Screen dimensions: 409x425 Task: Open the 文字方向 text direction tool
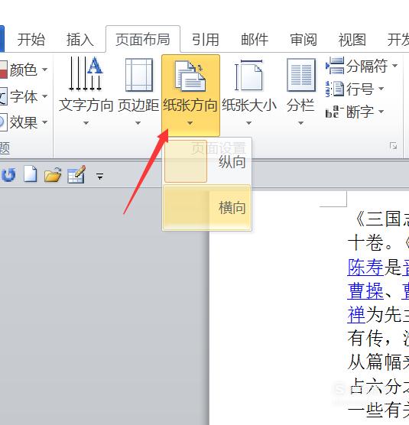86,91
